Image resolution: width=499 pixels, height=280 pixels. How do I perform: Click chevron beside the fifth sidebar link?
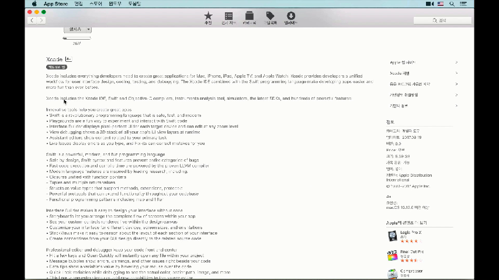point(456,106)
